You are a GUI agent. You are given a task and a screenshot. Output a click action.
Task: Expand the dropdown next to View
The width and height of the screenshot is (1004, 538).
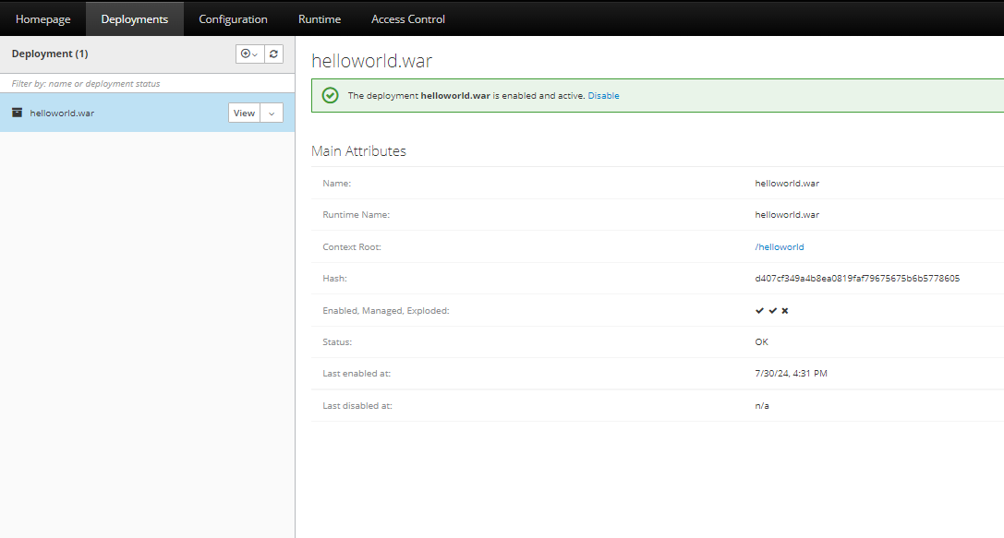[272, 113]
